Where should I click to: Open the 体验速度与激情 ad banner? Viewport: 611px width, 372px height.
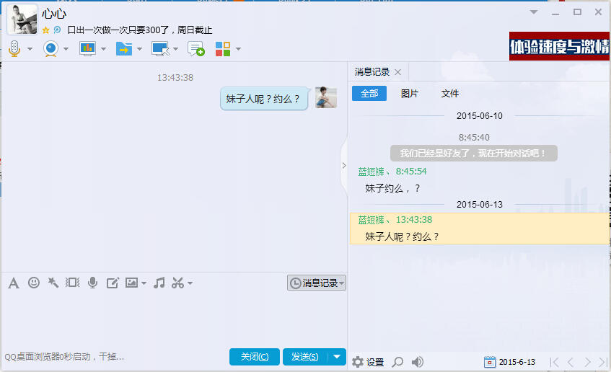click(x=559, y=46)
